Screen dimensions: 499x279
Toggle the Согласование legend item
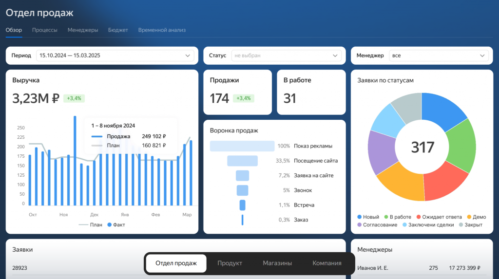(x=377, y=224)
